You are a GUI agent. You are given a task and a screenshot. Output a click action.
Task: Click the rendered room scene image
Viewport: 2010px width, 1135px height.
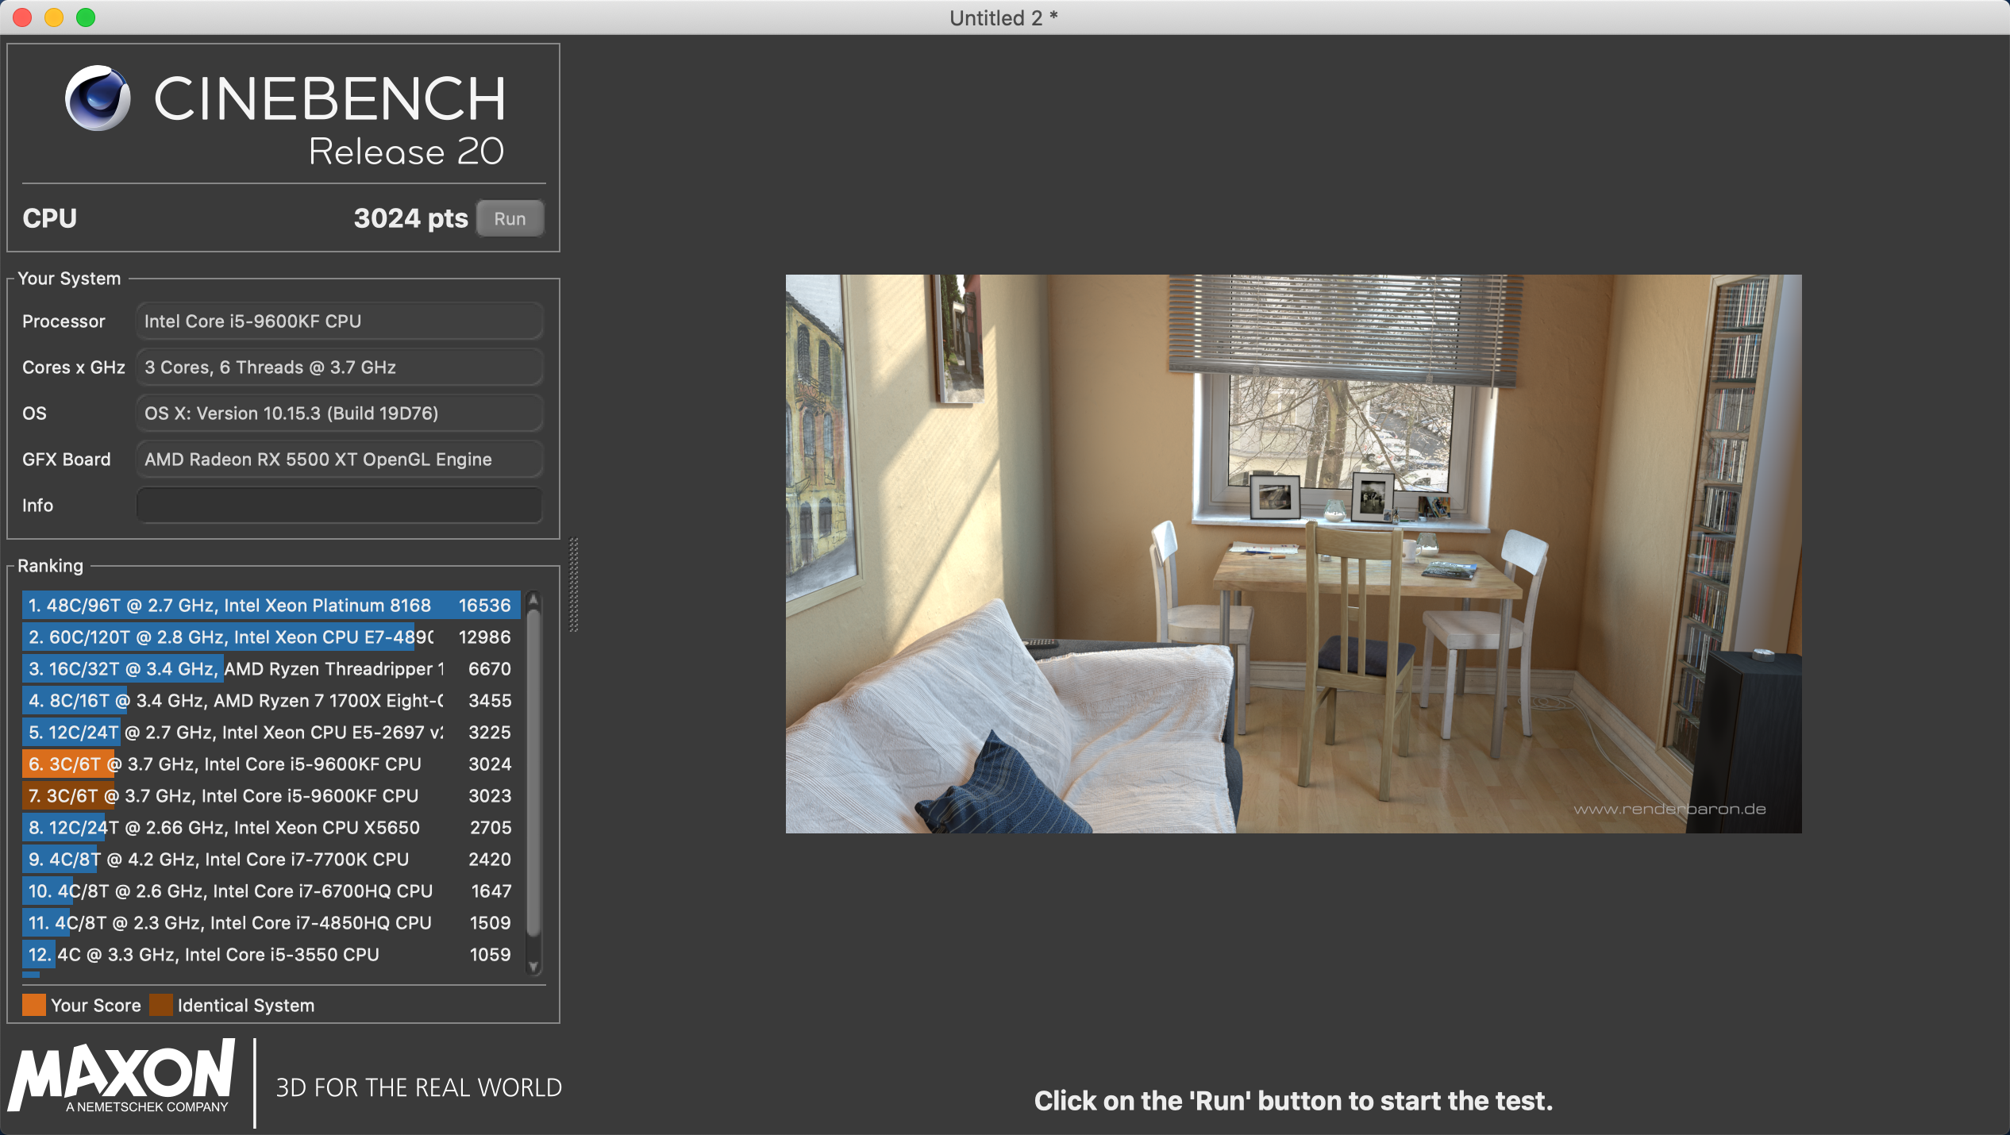[1293, 553]
